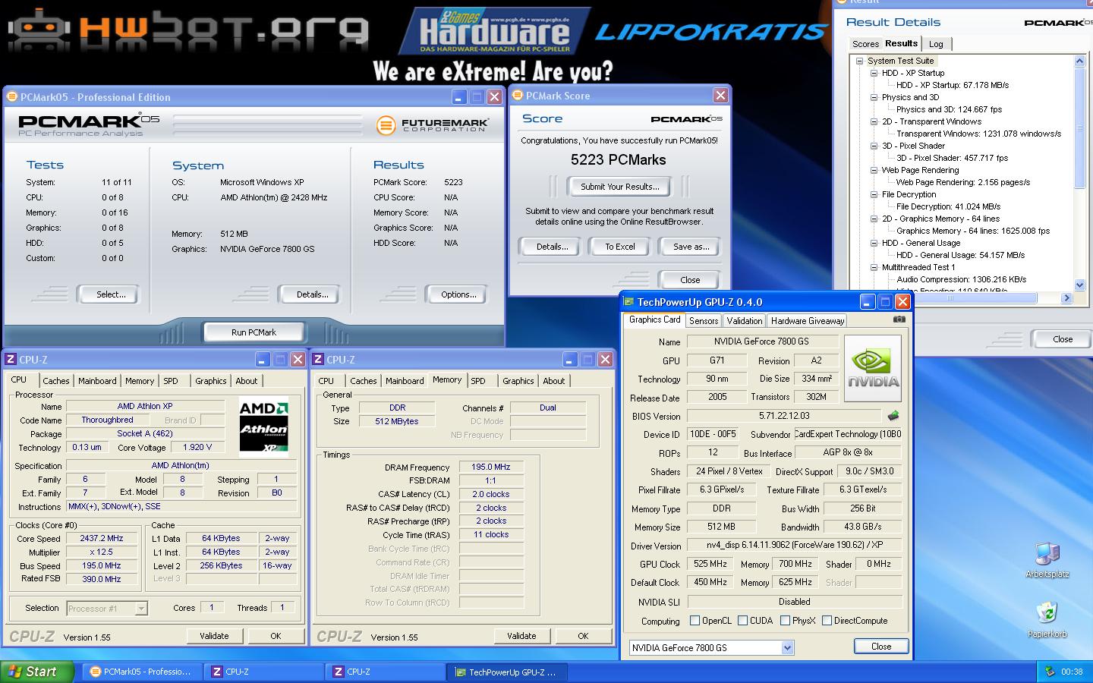Viewport: 1093px width, 683px height.
Task: Enable the CUDA checkbox in GPU-Z
Action: pos(743,621)
